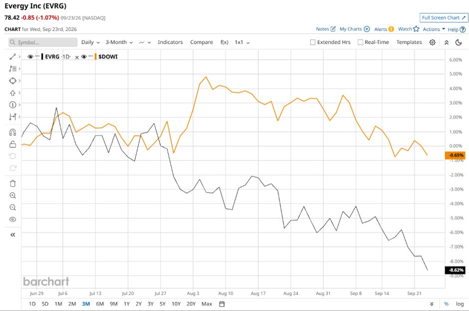Open the Indicators menu

tap(170, 42)
